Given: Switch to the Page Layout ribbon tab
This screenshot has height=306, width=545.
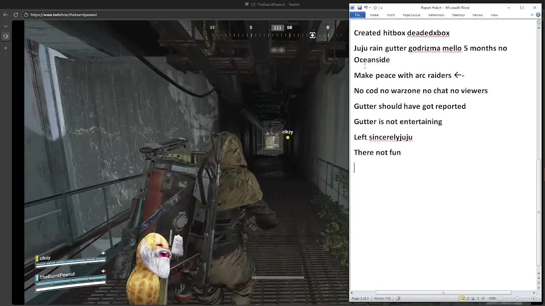Looking at the screenshot, I should pyautogui.click(x=411, y=15).
